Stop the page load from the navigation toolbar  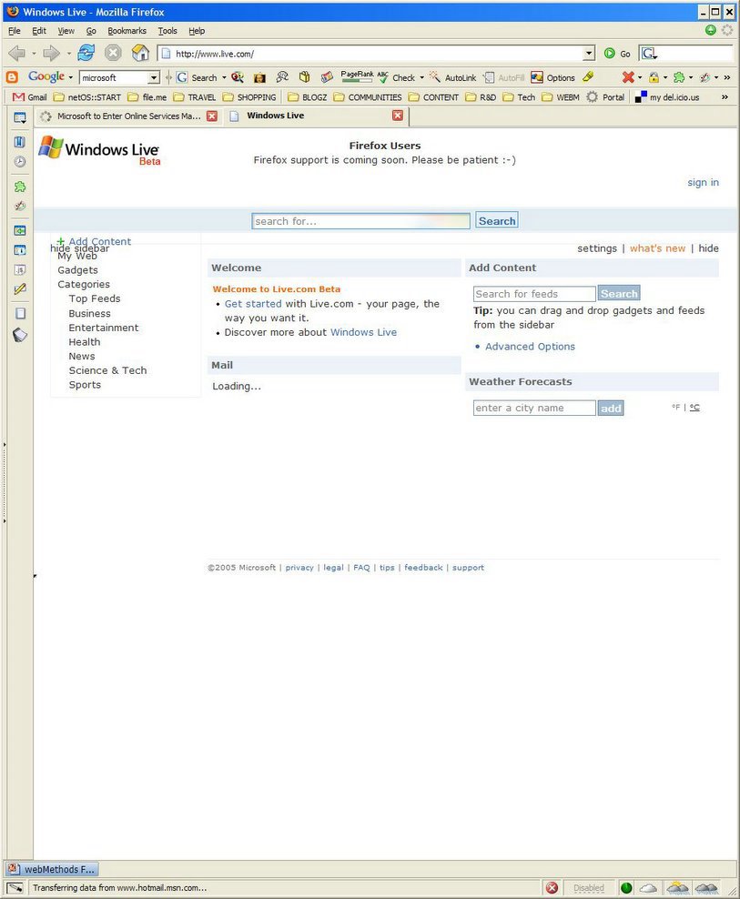[x=113, y=53]
